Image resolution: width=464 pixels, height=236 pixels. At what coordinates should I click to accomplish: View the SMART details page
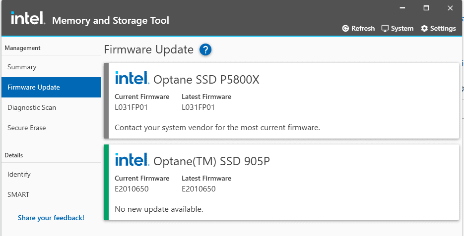click(x=18, y=194)
